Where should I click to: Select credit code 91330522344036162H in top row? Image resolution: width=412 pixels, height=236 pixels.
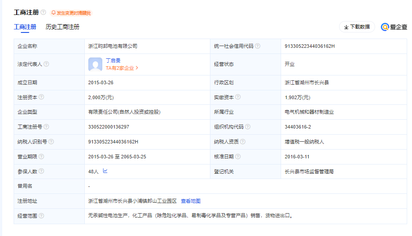310,46
